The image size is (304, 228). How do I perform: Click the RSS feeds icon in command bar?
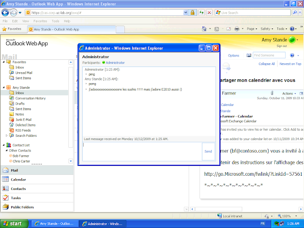(x=217, y=29)
